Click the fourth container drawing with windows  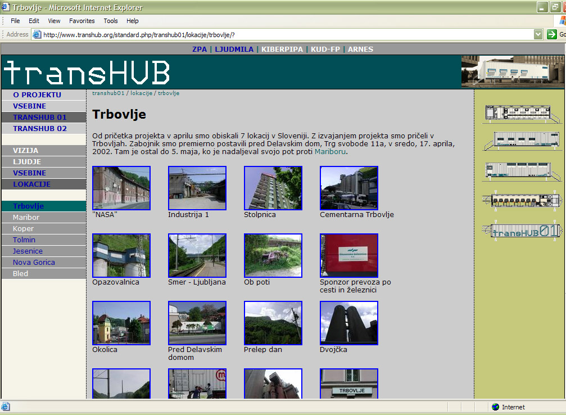[522, 201]
